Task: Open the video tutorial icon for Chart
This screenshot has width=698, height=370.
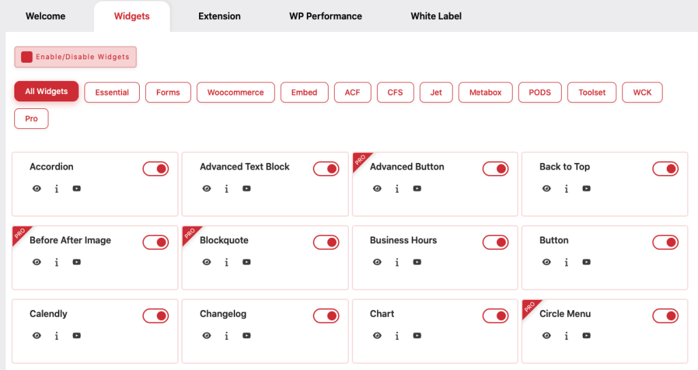Action: click(x=416, y=336)
